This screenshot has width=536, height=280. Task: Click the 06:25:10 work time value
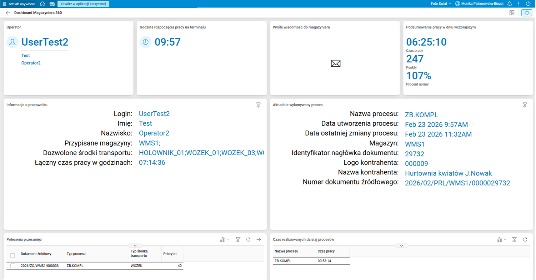click(426, 42)
